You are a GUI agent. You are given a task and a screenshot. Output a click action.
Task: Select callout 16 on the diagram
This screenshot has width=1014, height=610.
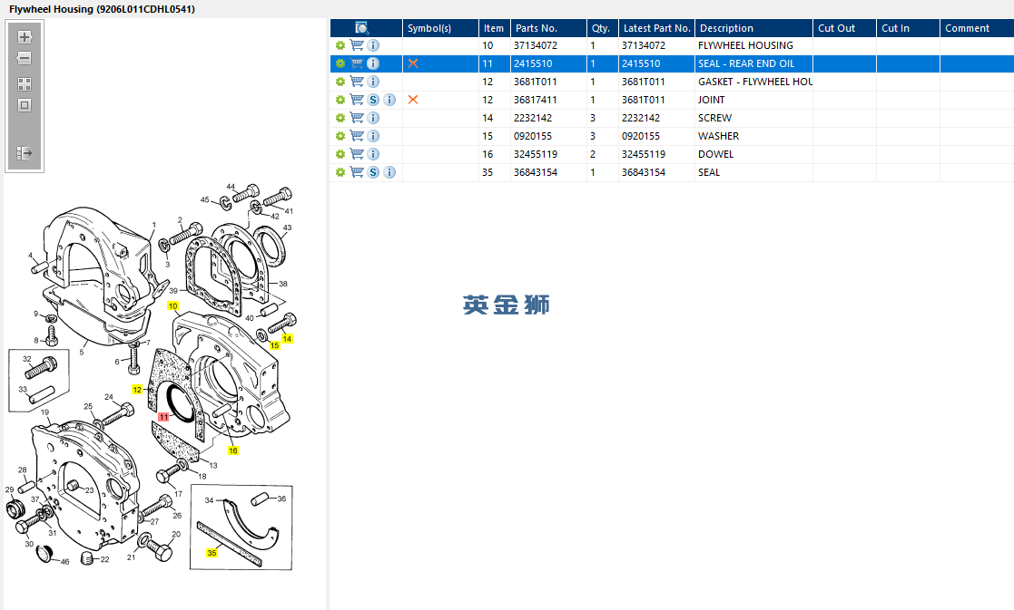[x=232, y=450]
